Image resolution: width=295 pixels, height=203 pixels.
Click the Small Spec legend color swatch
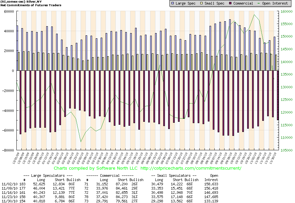(x=202, y=3)
